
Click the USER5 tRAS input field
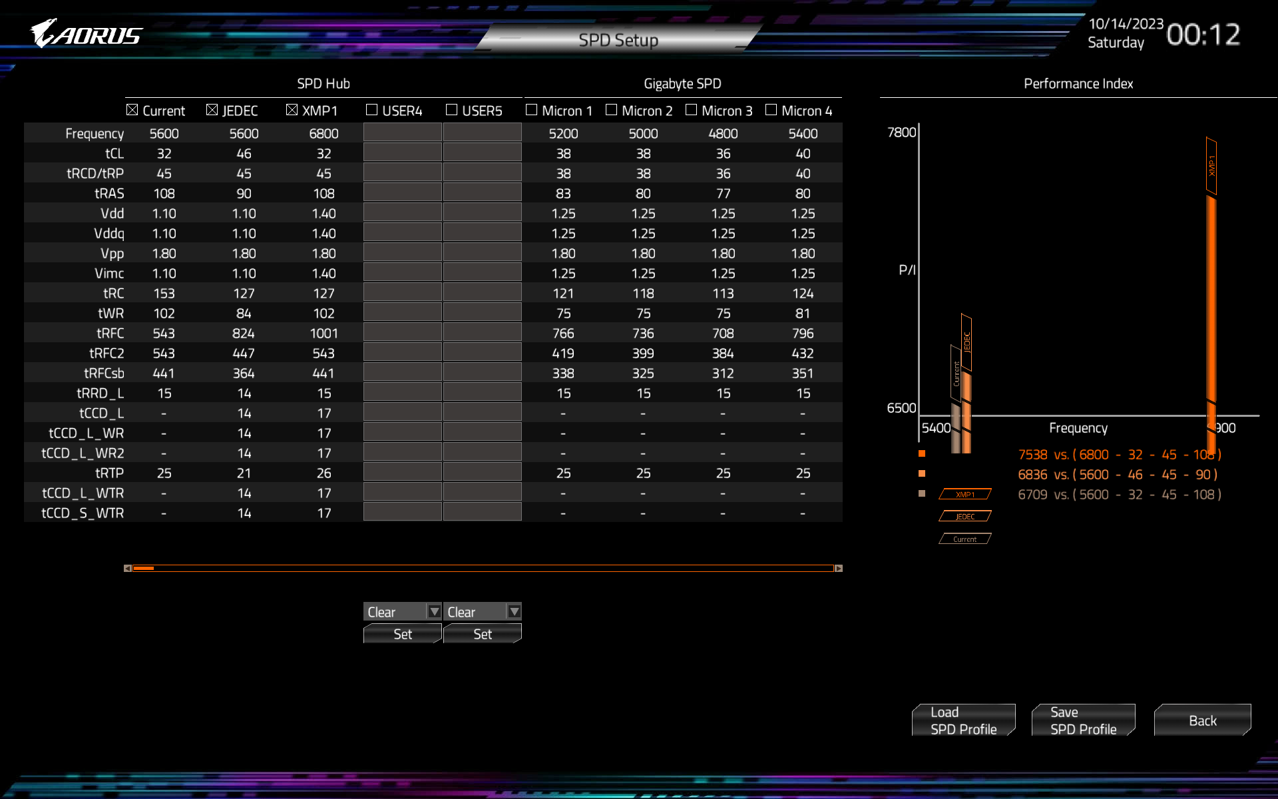pos(483,192)
